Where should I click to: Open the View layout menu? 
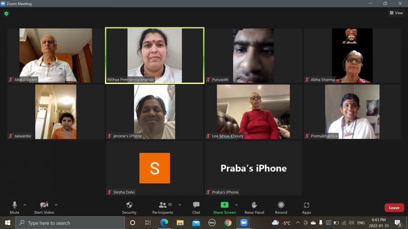pyautogui.click(x=396, y=13)
